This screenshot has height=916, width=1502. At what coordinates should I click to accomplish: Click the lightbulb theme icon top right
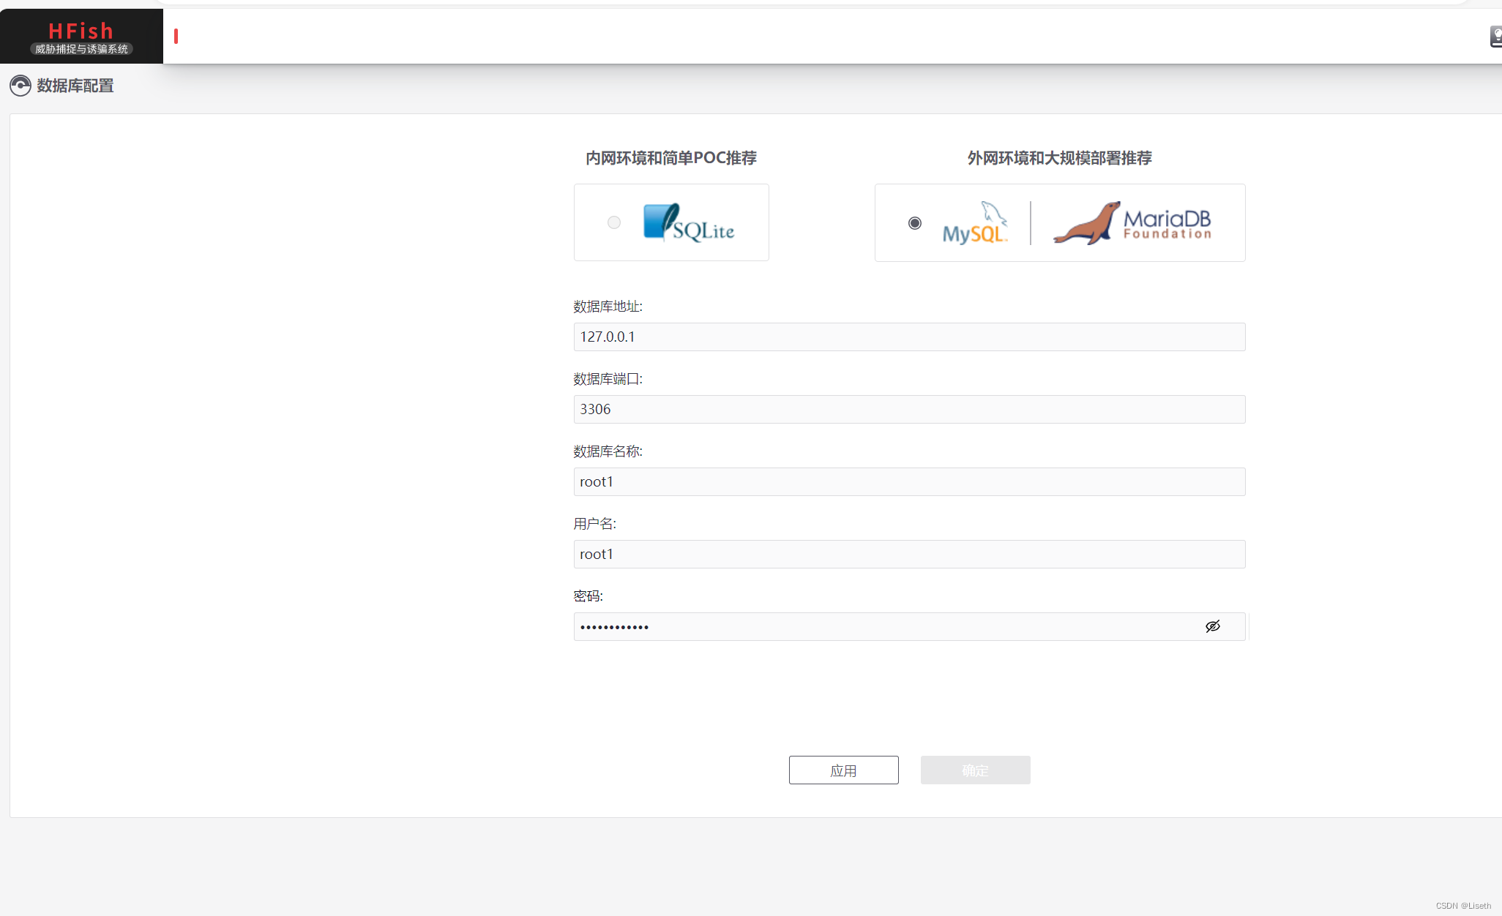1495,35
